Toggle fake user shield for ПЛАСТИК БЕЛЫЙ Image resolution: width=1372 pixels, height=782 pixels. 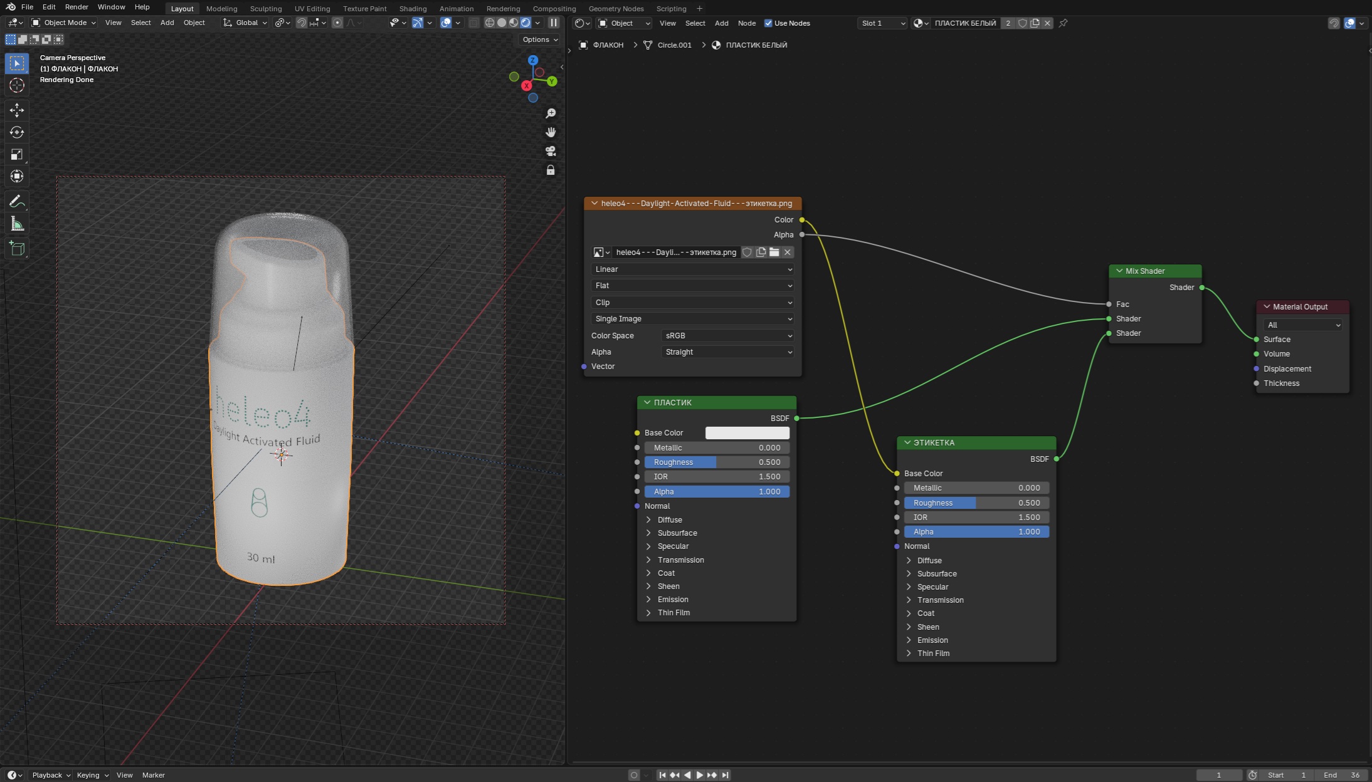tap(1023, 23)
